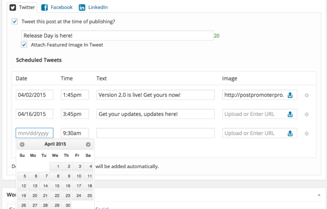Remove the empty 9:30am scheduled tweet row
The width and height of the screenshot is (327, 209).
click(x=307, y=133)
